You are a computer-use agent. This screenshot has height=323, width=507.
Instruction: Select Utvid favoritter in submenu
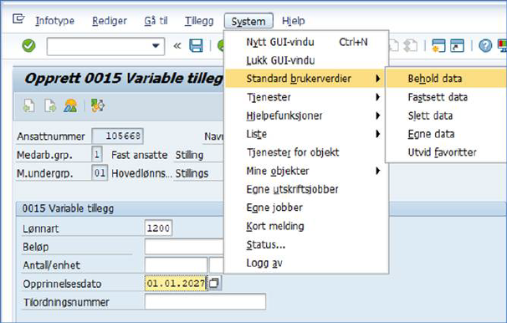coord(447,152)
